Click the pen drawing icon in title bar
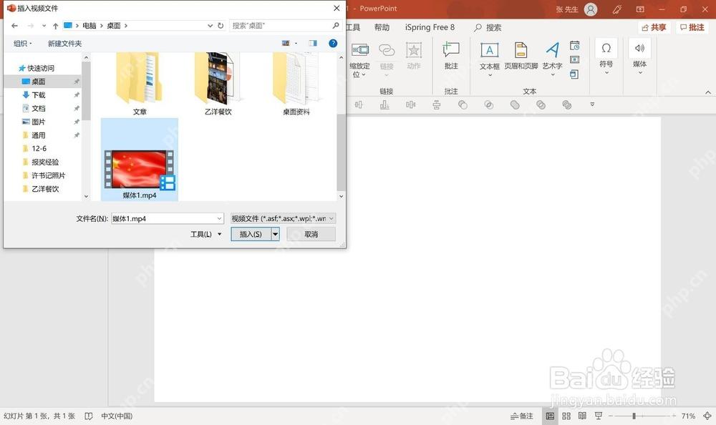The image size is (716, 425). [x=617, y=9]
